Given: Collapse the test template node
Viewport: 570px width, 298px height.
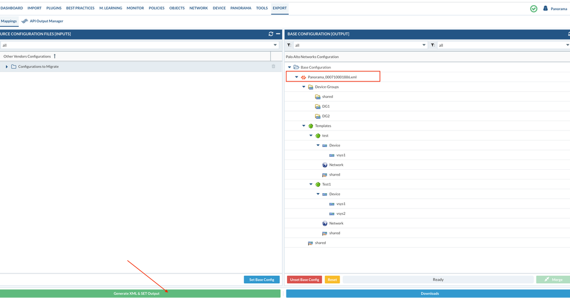Looking at the screenshot, I should click(311, 136).
